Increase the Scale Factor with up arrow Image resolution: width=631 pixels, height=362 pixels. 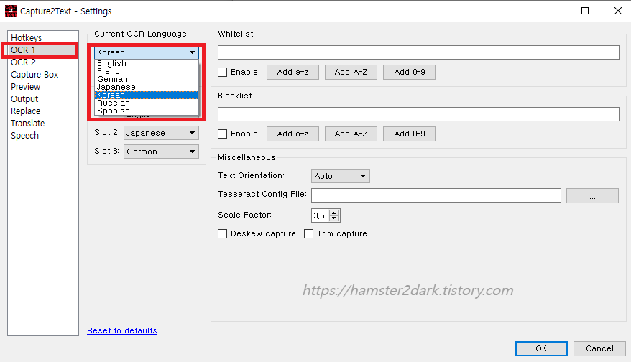(x=334, y=213)
